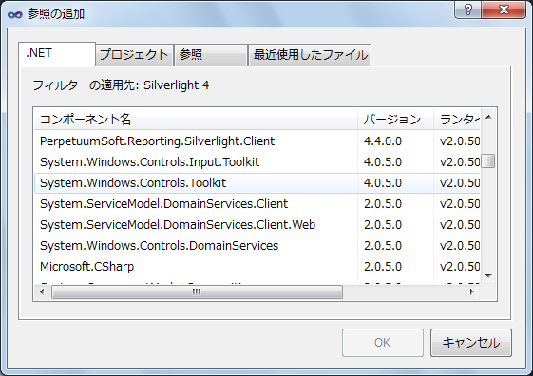Click the vertical scrollbar thumb
Image resolution: width=533 pixels, height=376 pixels.
(488, 161)
